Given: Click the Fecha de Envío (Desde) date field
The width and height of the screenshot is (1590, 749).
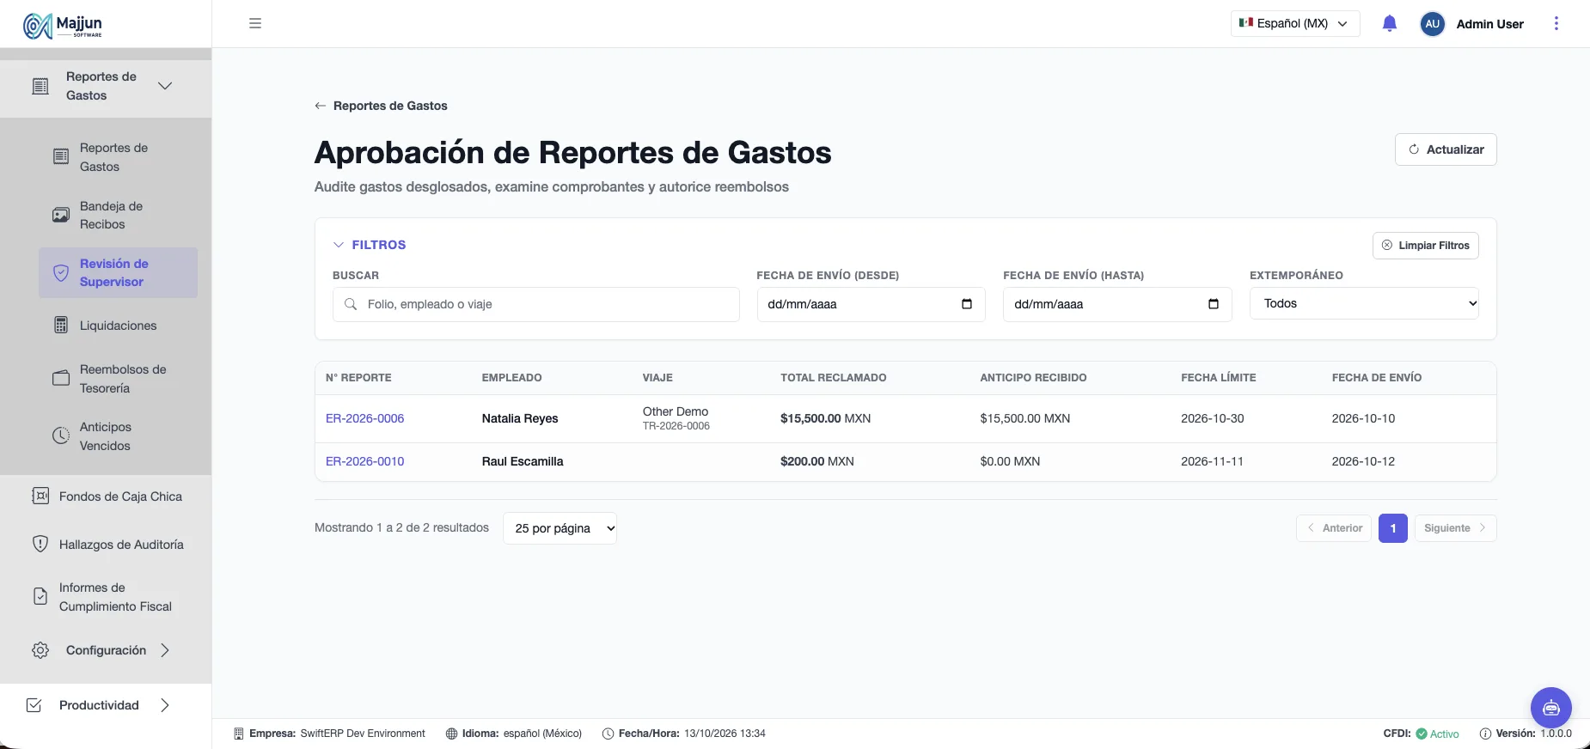Looking at the screenshot, I should pos(871,304).
